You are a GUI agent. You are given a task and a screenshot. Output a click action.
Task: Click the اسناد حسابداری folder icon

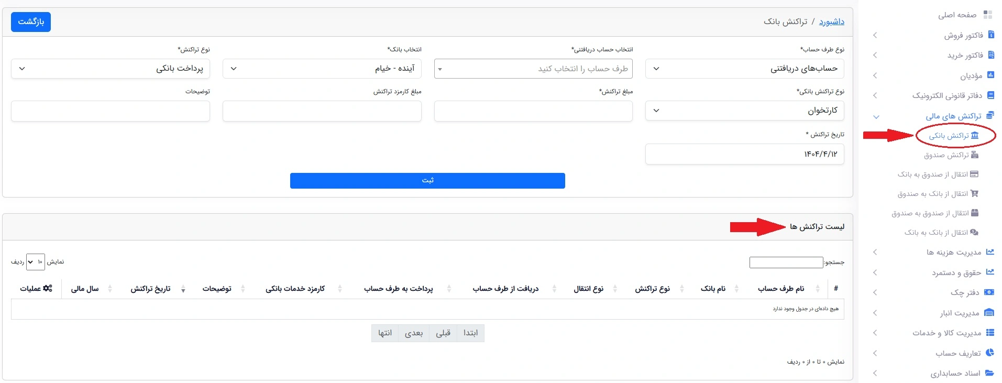989,373
